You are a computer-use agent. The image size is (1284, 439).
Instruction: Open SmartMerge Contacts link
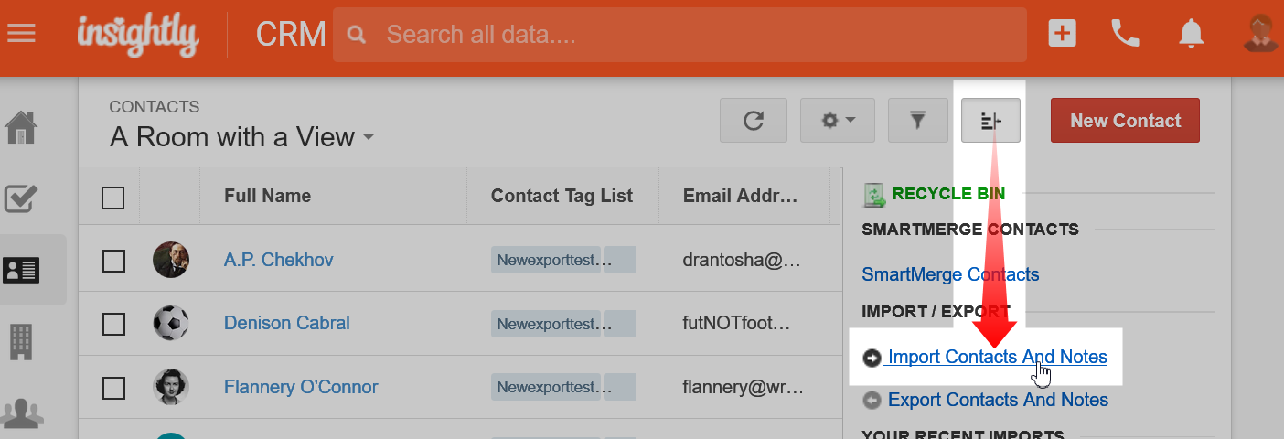coord(950,274)
